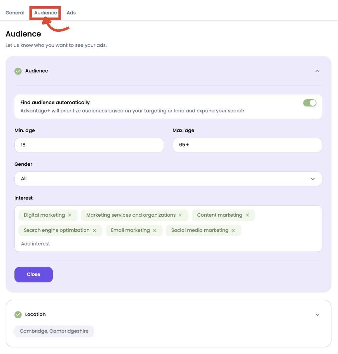
Task: Expand the Location section
Action: pos(317,314)
